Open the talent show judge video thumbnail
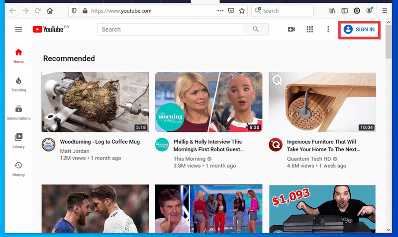 pos(208,209)
